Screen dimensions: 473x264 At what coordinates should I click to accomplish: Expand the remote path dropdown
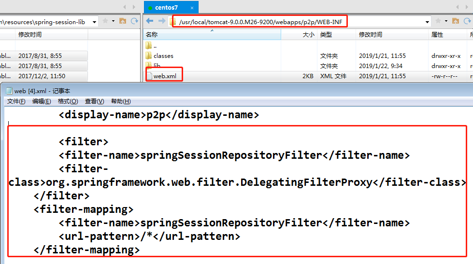pyautogui.click(x=427, y=22)
